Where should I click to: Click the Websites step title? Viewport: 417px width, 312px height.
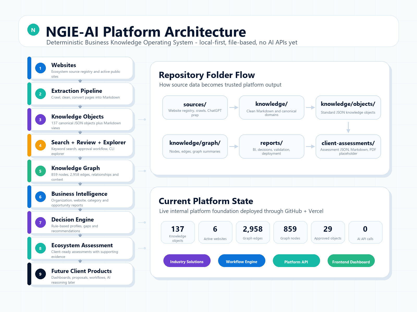click(64, 65)
